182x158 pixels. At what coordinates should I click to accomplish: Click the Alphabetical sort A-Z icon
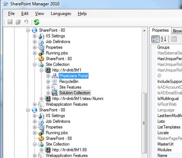pos(164,39)
